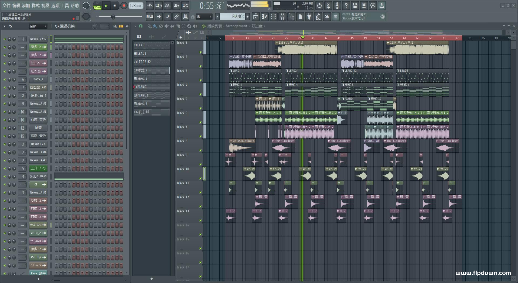Open undo history icon
This screenshot has width=518, height=283.
click(319, 5)
